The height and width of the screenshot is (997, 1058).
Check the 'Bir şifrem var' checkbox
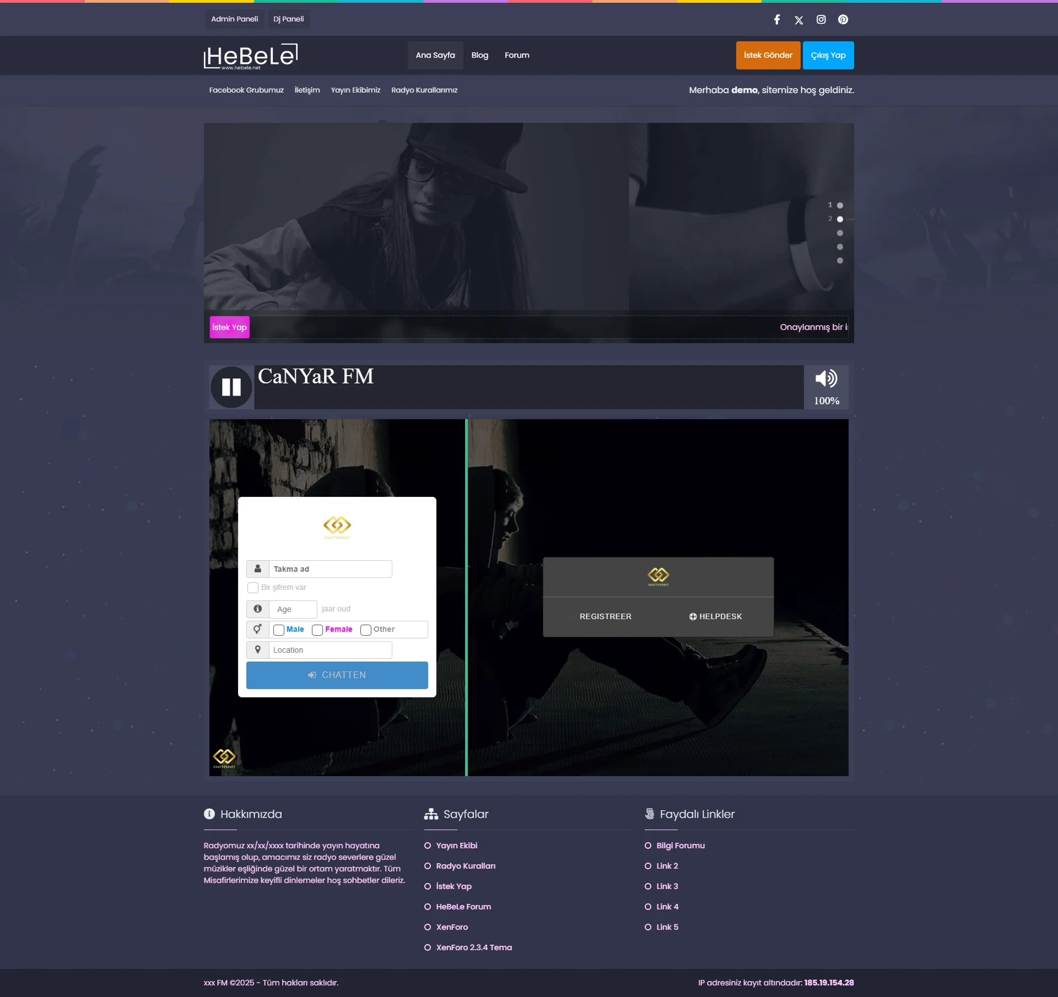253,588
